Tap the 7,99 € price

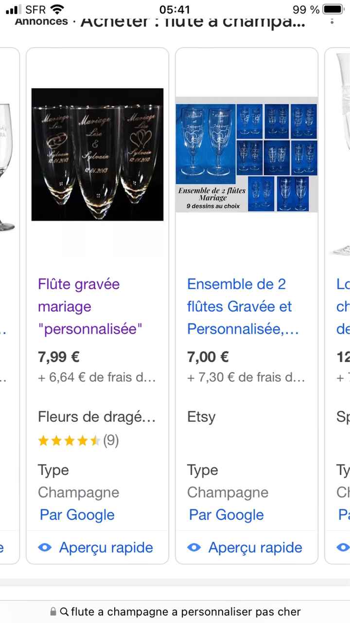tap(59, 357)
